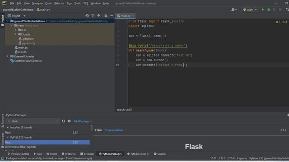289x162 pixels.
Task: Click Expand All icon in Project panel
Action: (x=93, y=16)
